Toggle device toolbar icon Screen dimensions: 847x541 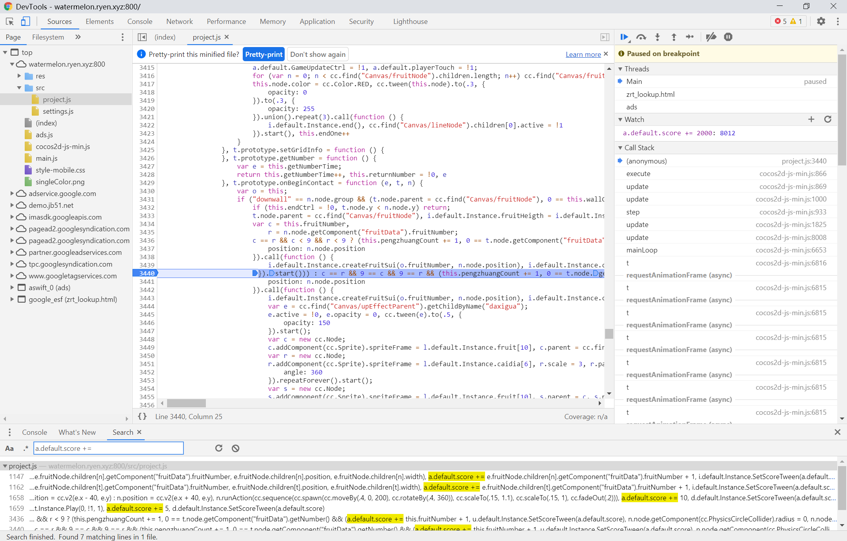[25, 21]
